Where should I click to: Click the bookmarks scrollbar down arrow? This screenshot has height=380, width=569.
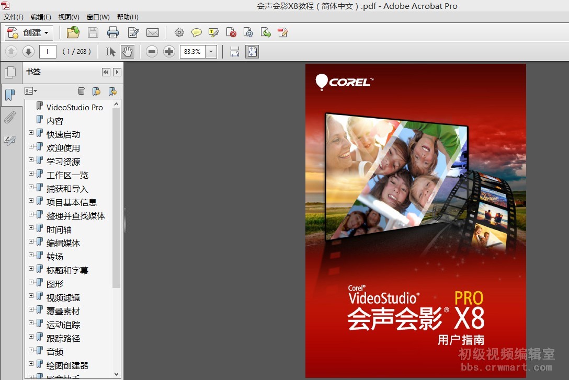coord(117,374)
